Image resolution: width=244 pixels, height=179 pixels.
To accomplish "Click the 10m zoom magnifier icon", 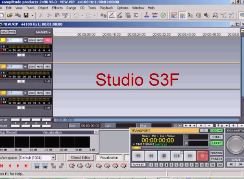I will (x=124, y=166).
